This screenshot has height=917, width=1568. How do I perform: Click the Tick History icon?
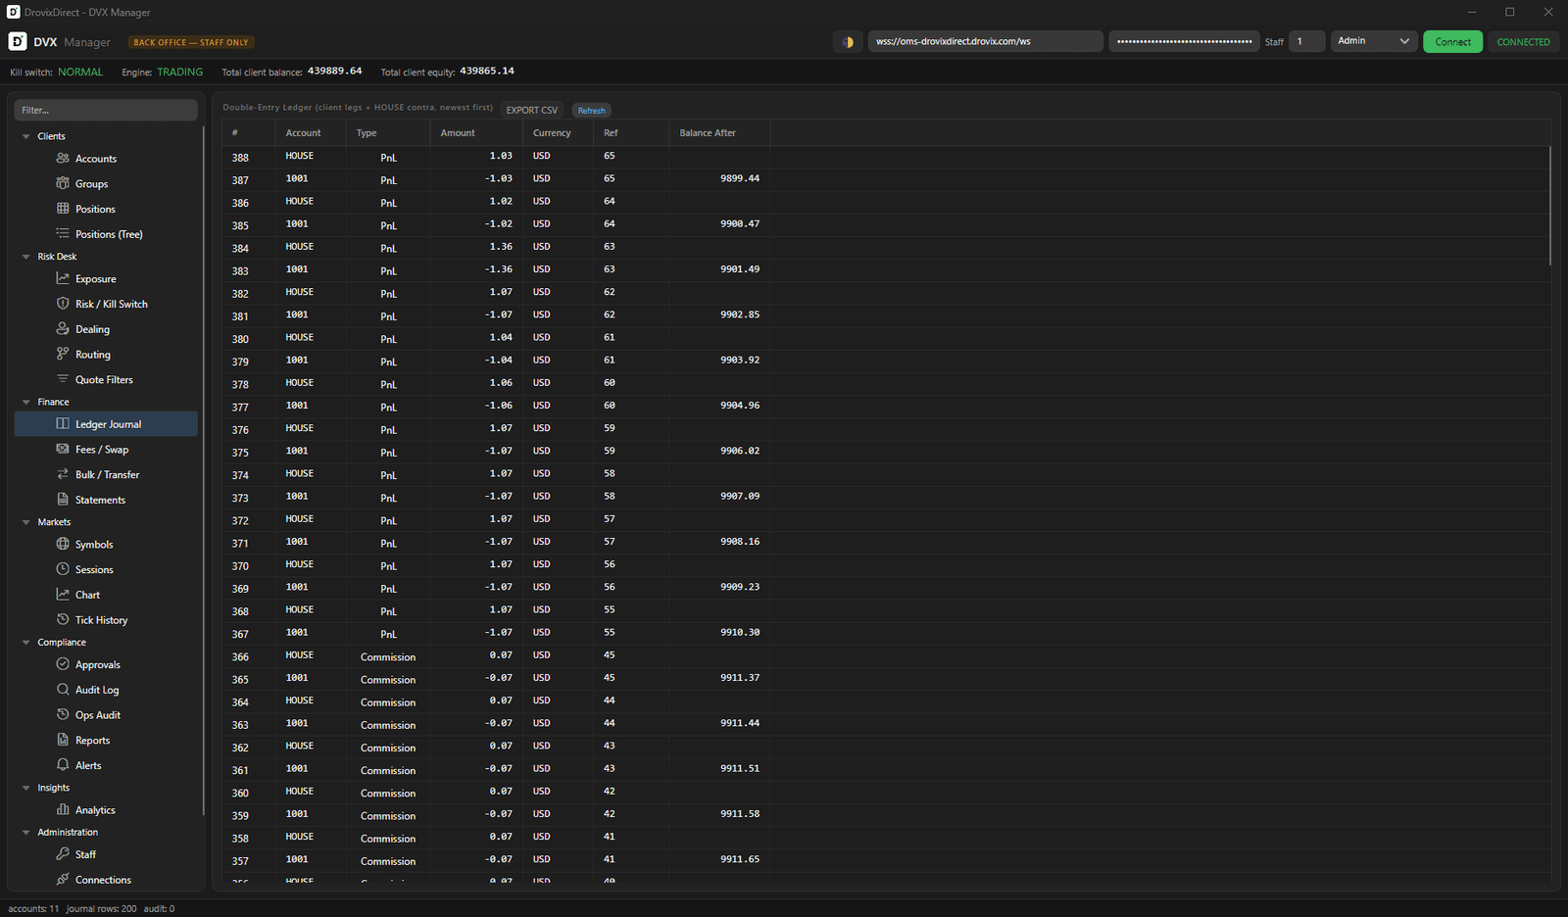63,619
